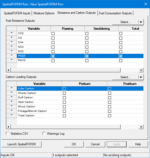The width and height of the screenshot is (150, 158).
Task: Enable Litter Carbon Preburn checkbox
Action: [x=64, y=89]
